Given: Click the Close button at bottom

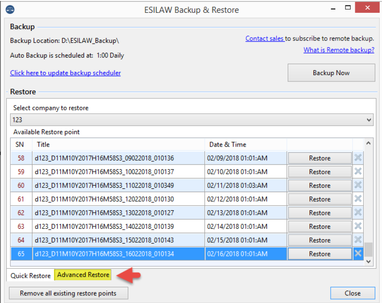Looking at the screenshot, I should click(352, 293).
